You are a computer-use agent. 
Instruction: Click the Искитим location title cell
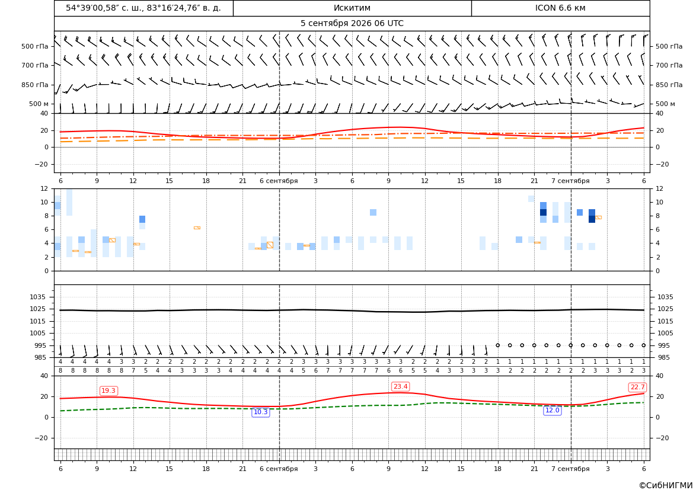(x=352, y=8)
